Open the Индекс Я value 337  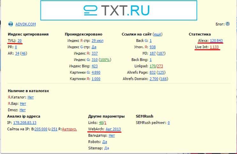(x=95, y=53)
